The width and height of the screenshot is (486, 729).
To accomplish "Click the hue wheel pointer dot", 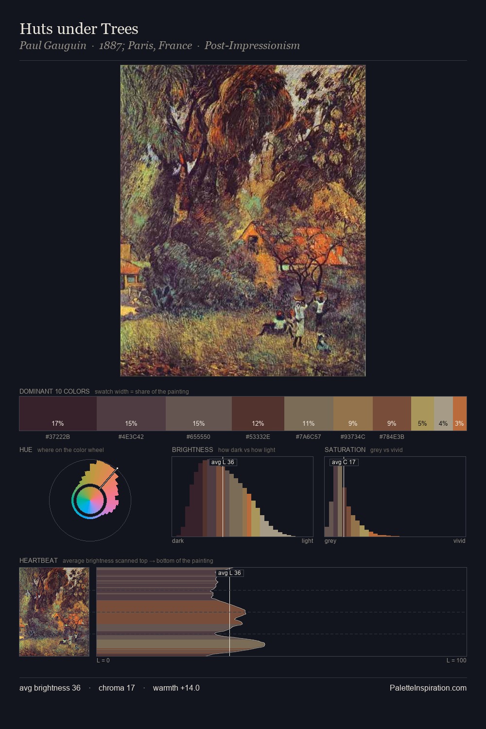I will [117, 469].
